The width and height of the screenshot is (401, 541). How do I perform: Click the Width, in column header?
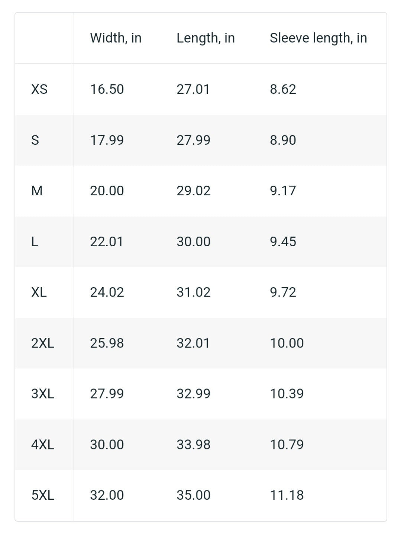point(116,38)
